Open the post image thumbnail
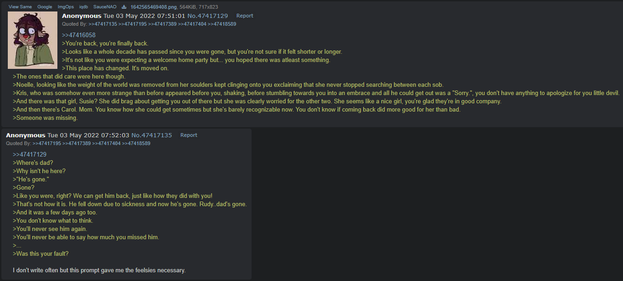The width and height of the screenshot is (623, 281). [x=33, y=40]
